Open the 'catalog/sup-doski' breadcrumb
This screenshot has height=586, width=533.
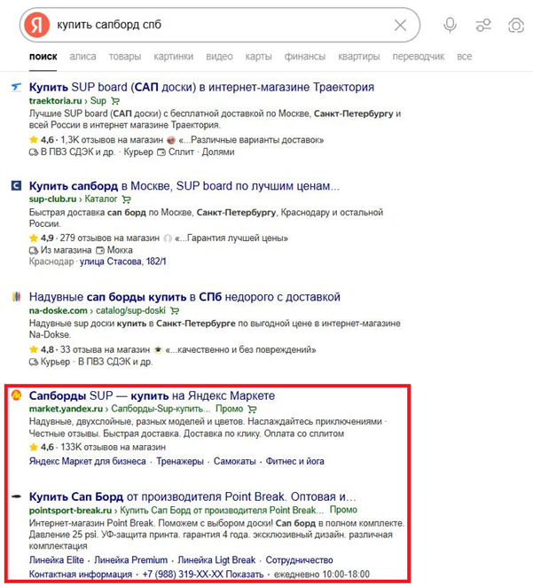point(130,310)
